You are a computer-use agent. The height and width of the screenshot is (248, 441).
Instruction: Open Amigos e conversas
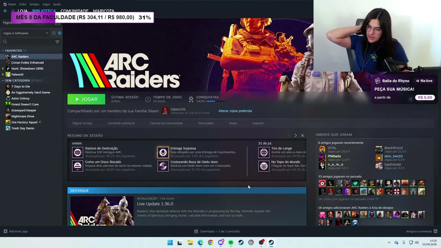click(422, 231)
